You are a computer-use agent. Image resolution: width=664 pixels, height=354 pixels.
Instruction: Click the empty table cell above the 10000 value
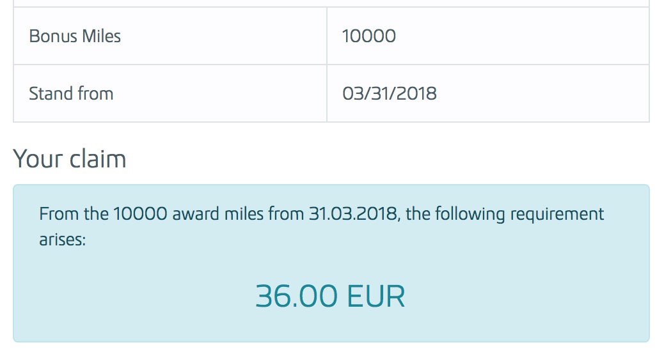pos(487,3)
